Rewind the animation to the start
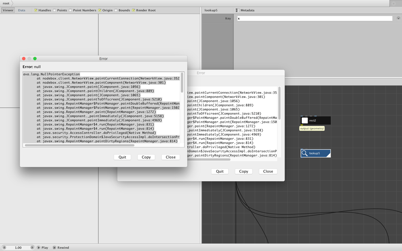The image size is (402, 251). pyautogui.click(x=61, y=247)
